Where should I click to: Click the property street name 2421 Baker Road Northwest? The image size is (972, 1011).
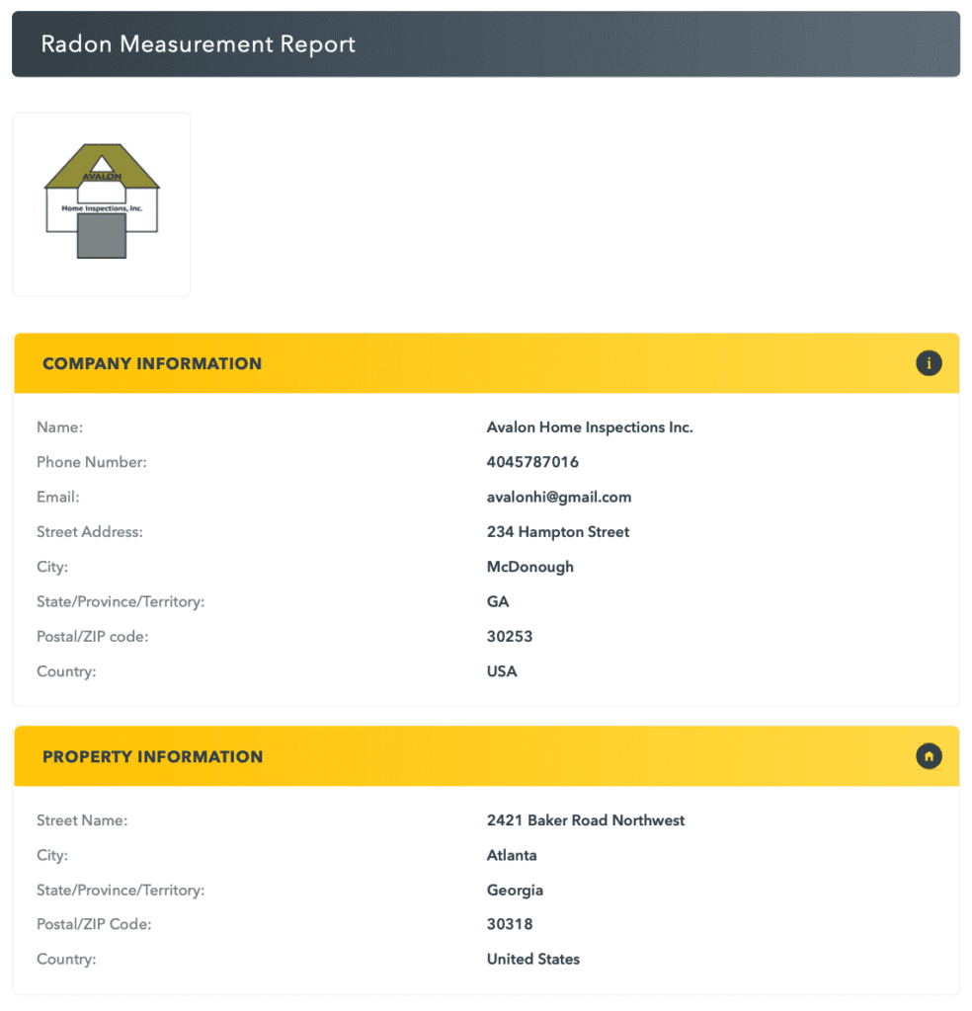coord(585,820)
